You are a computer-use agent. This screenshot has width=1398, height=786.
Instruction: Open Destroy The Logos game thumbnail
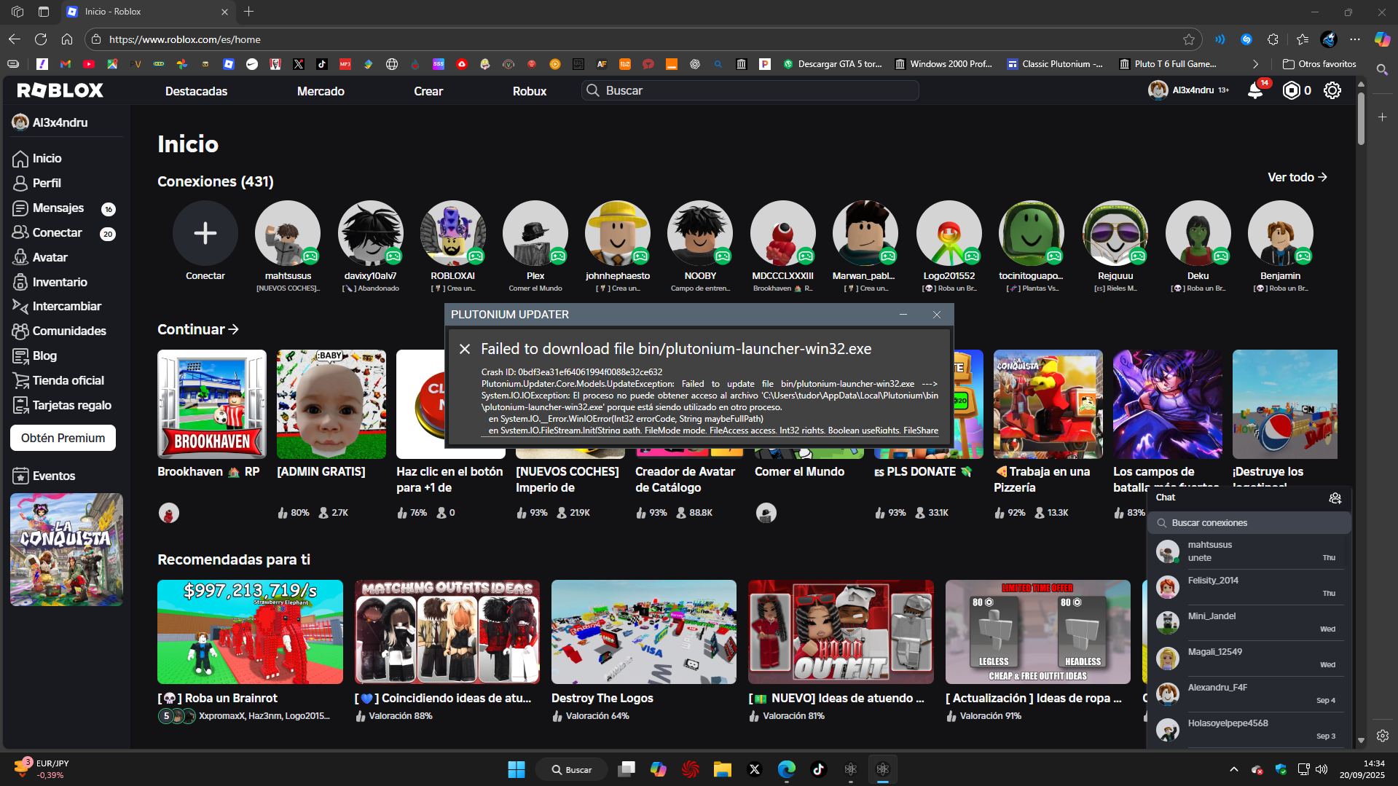pos(644,632)
